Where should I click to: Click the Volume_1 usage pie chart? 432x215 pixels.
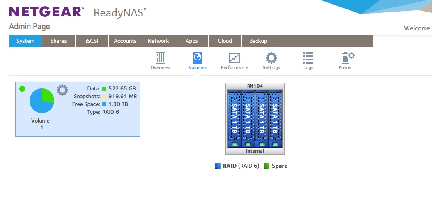[42, 101]
